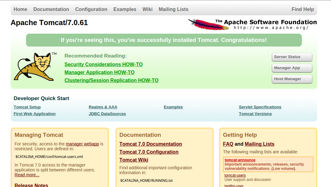The height and width of the screenshot is (187, 331).
Task: Follow the Read more... link
Action: 27,175
